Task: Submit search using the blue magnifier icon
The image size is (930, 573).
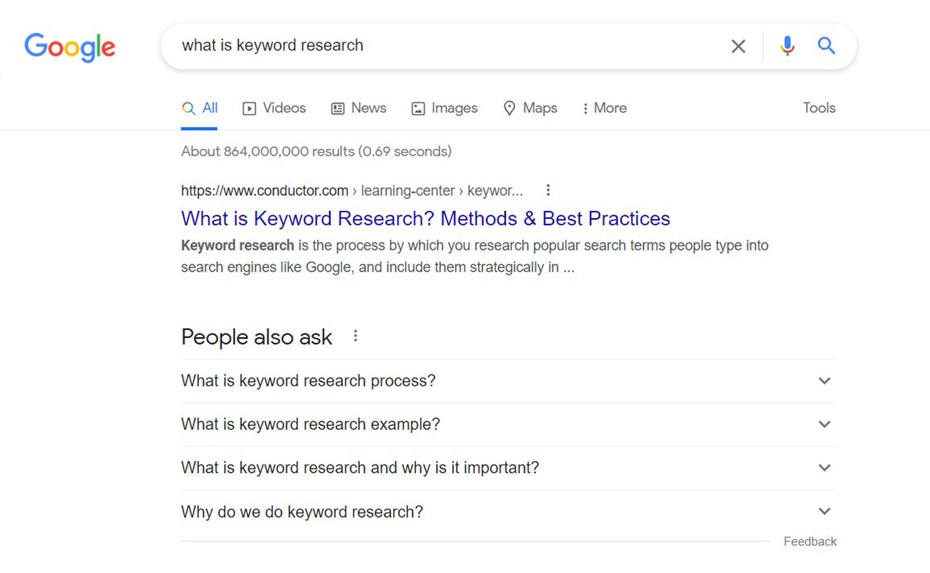Action: tap(826, 45)
